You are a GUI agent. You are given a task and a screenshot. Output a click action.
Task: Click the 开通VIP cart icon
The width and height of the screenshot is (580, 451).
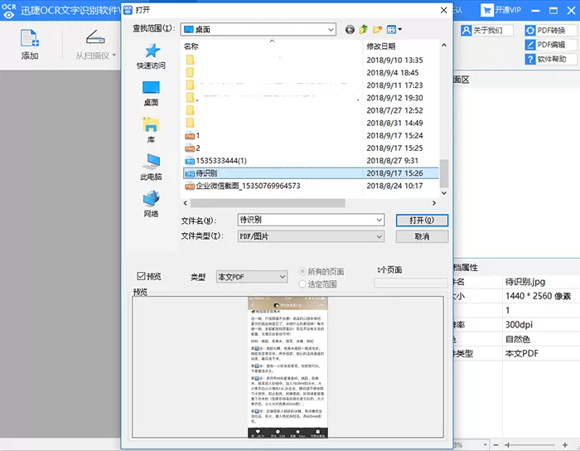(487, 10)
